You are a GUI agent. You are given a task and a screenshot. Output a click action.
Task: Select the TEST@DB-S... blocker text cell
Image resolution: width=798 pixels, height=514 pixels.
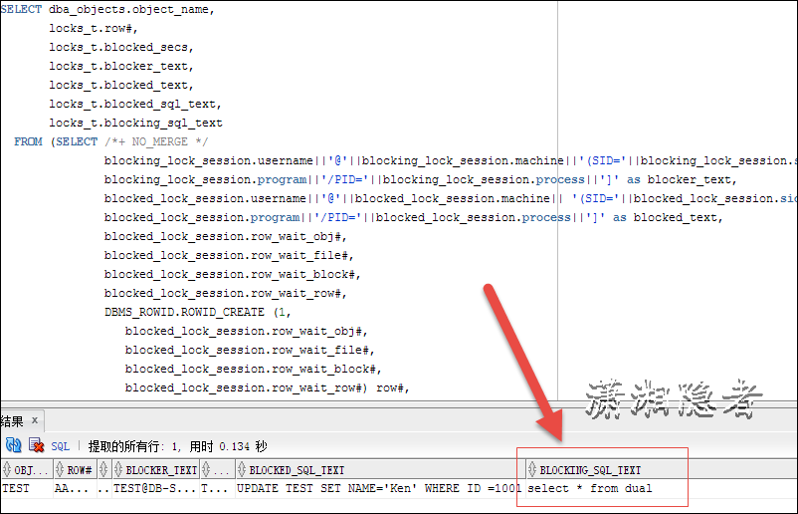[x=153, y=489]
